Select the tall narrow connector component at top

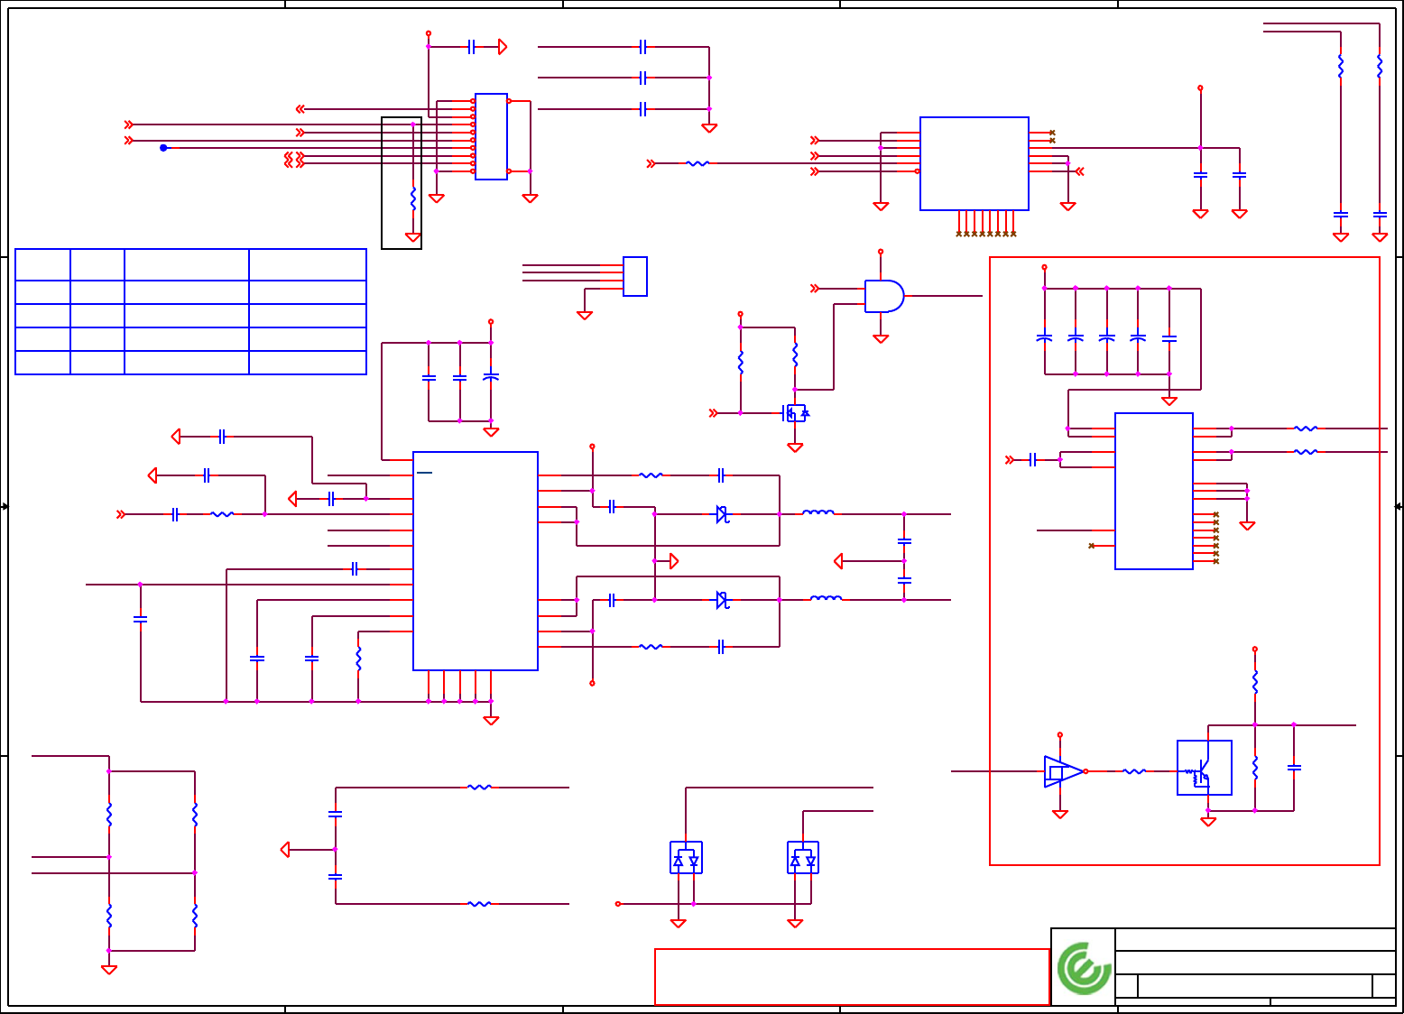point(491,137)
